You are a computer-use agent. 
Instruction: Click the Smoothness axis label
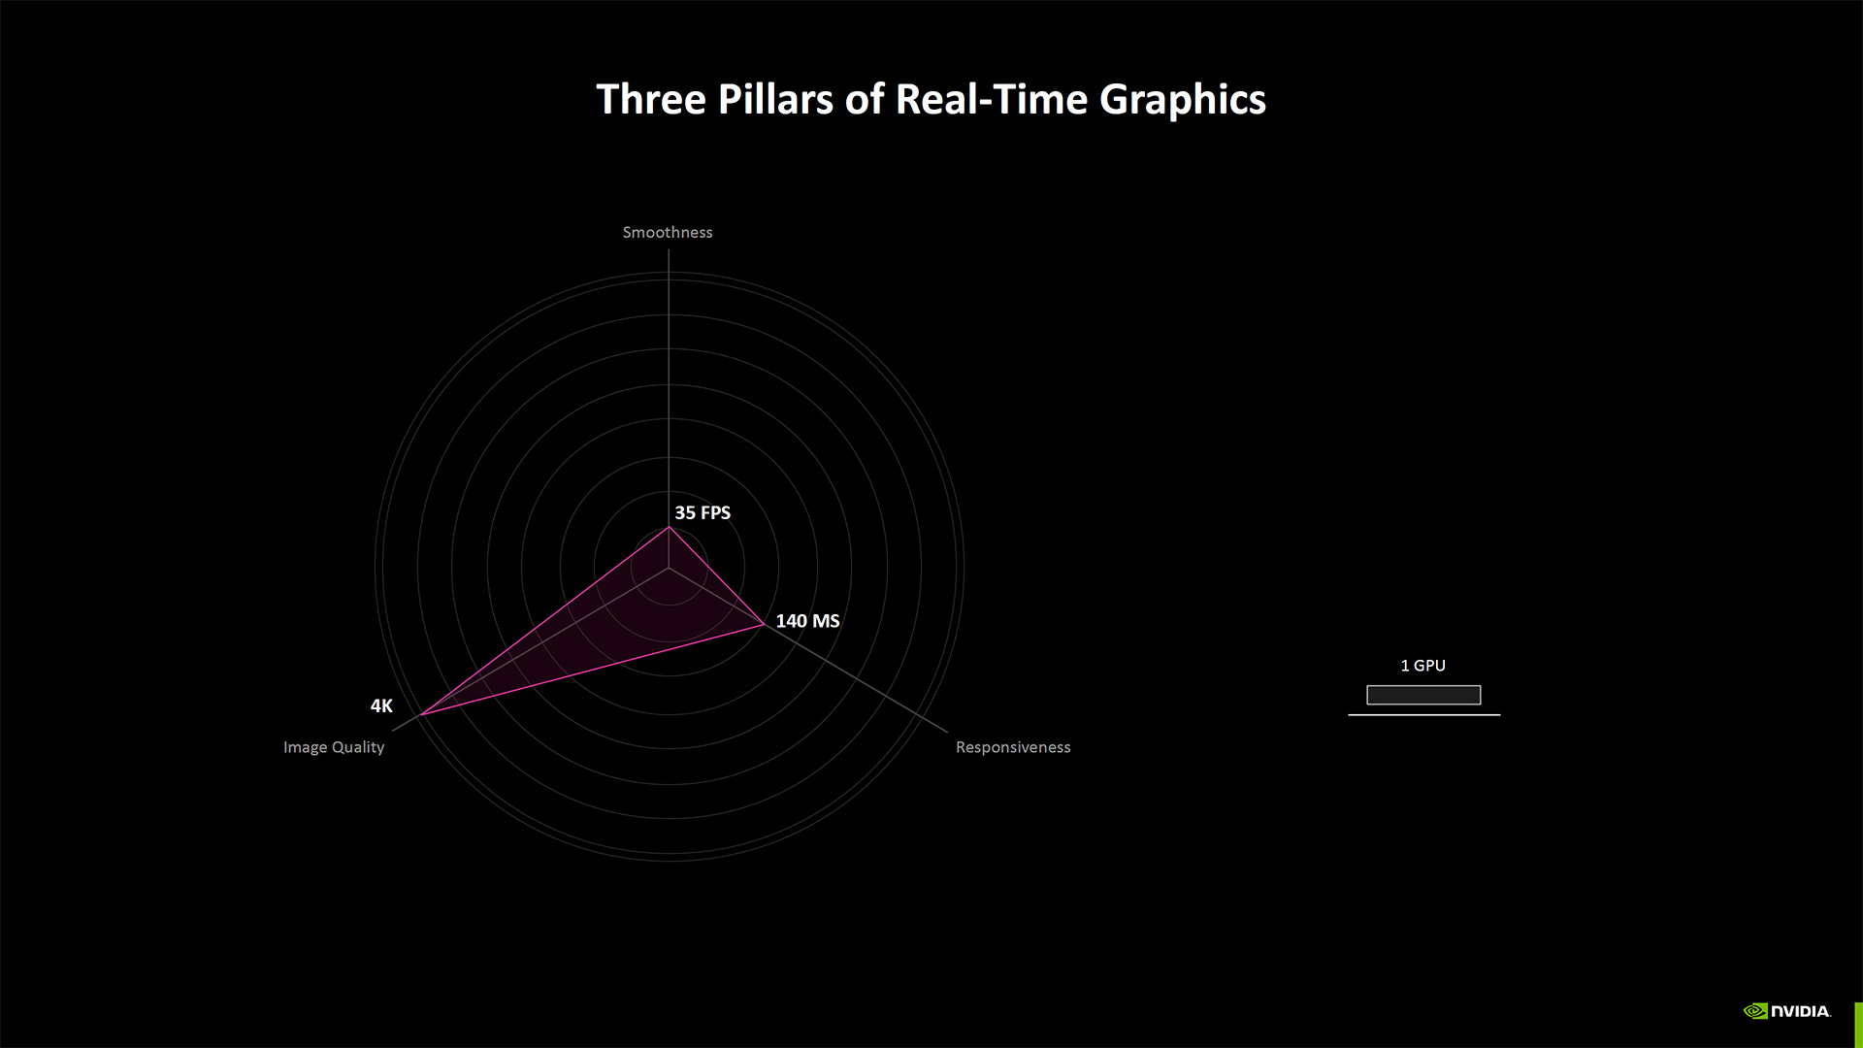[x=667, y=232]
